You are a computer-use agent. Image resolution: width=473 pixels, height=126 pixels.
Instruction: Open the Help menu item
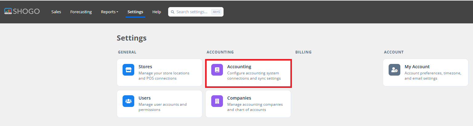click(x=157, y=12)
